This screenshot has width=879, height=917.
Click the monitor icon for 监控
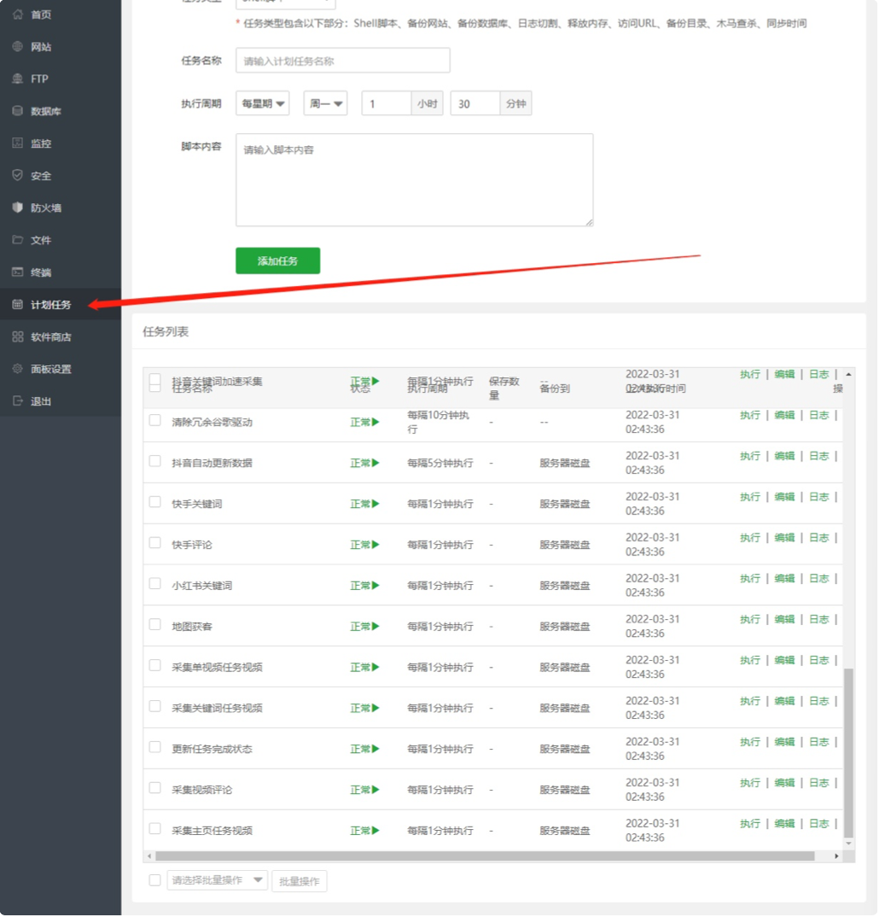click(18, 143)
